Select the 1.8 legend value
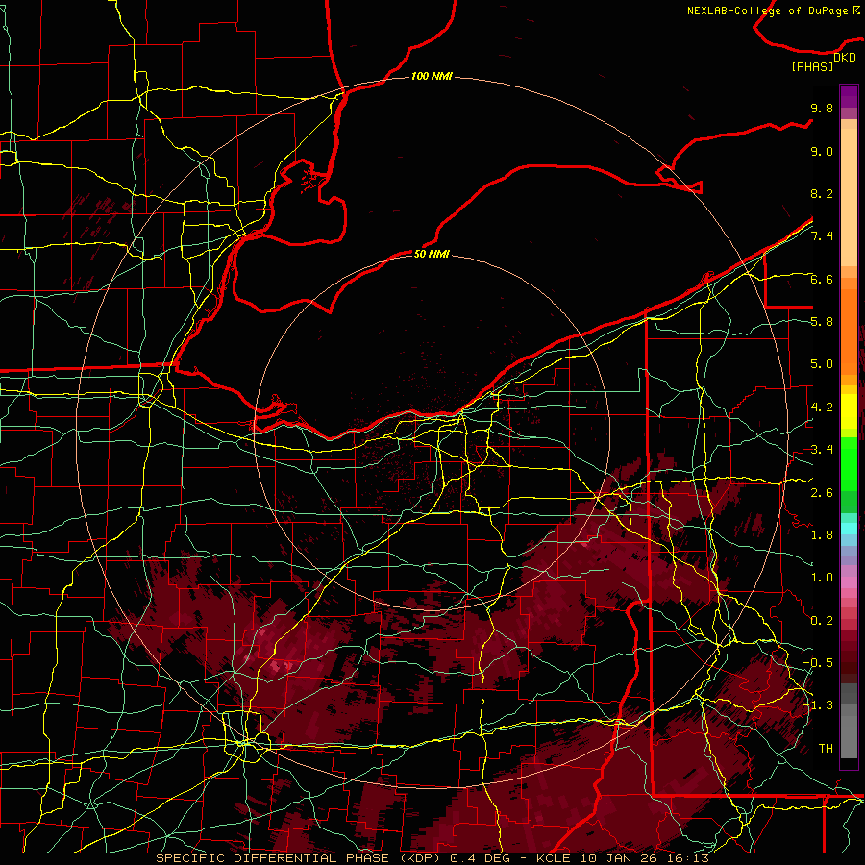The image size is (865, 865). click(x=822, y=535)
